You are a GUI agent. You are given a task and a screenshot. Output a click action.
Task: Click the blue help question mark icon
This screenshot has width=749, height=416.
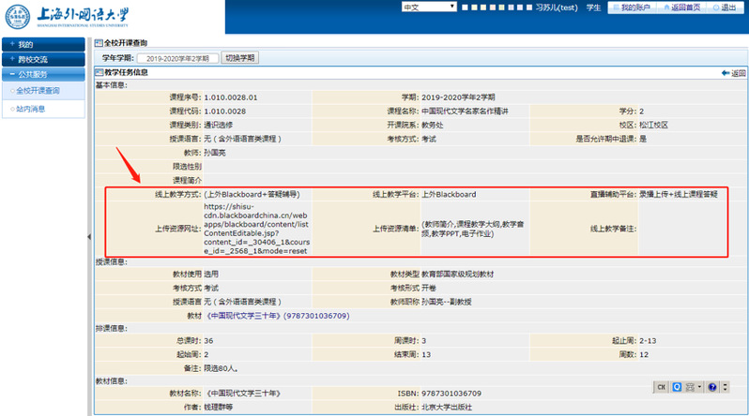(x=712, y=386)
